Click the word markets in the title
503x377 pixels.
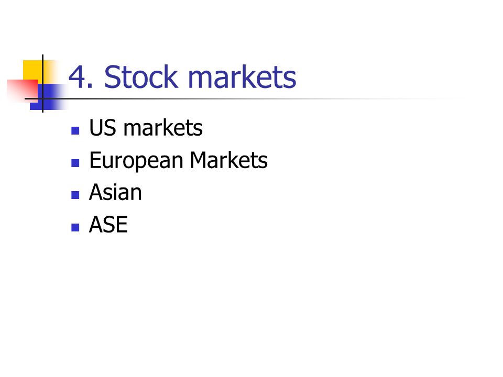242,77
